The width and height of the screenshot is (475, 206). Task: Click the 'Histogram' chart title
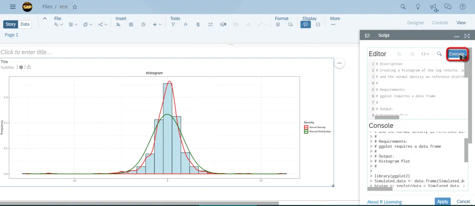point(154,73)
